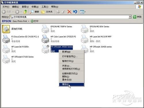Click the EPSON logo in toolbar
Screen dimensions: 144x108
[x=7, y=21]
